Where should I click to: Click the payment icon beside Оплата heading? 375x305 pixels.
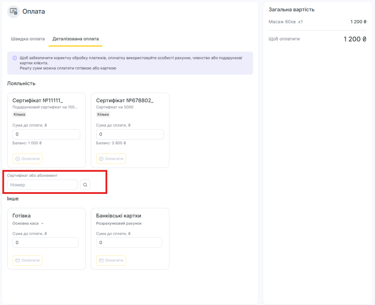coord(14,11)
